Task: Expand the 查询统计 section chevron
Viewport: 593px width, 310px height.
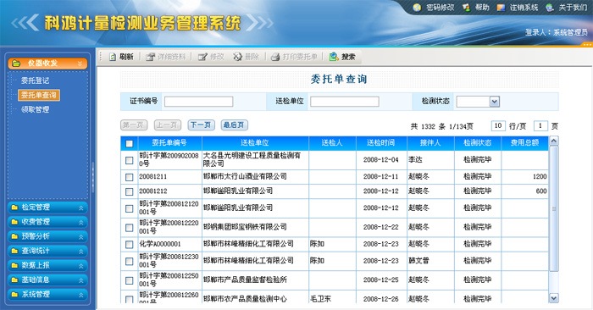Action: (81, 252)
